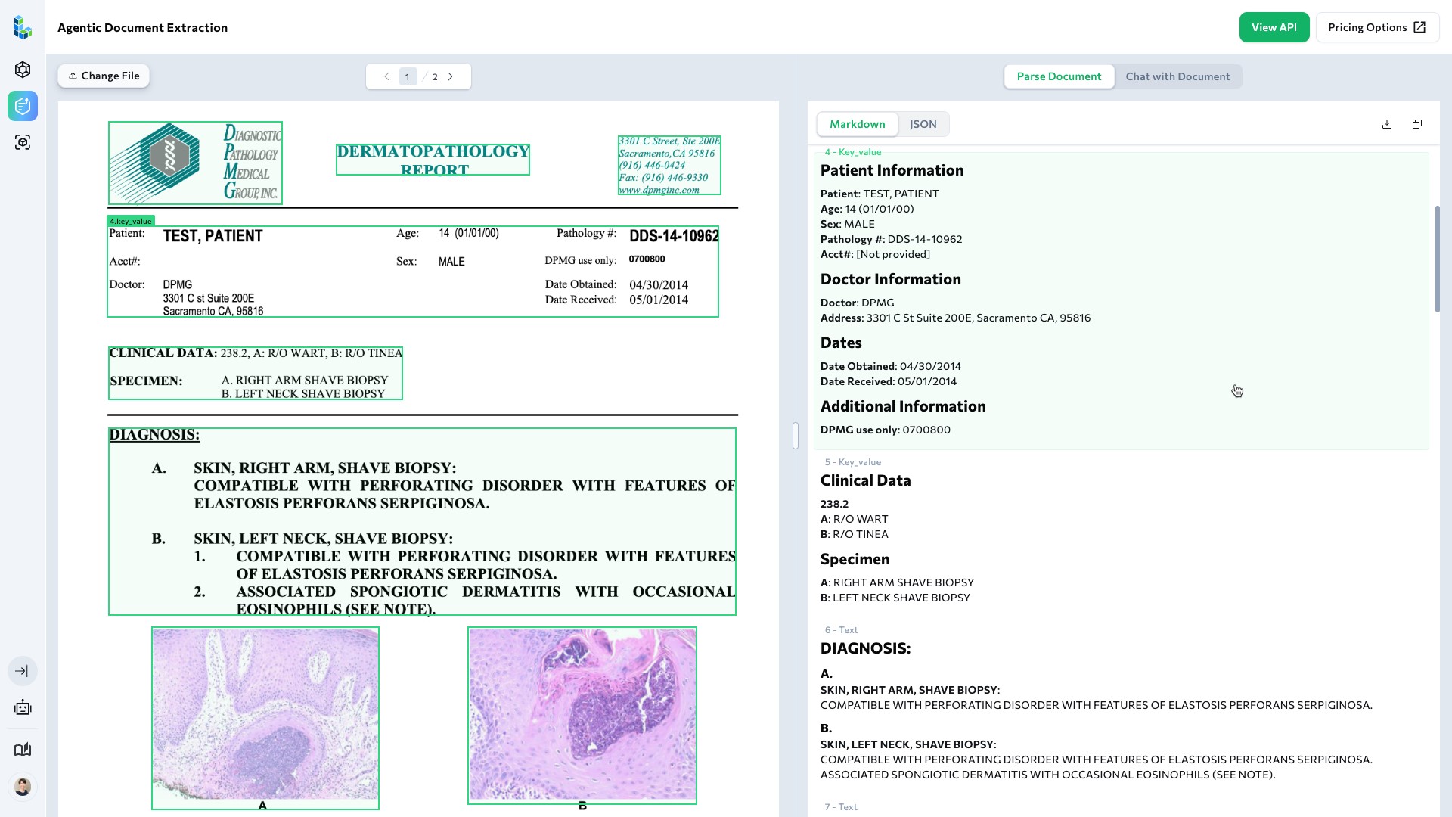Click the results panel vertical scrollbar
The height and width of the screenshot is (817, 1452).
(1437, 259)
